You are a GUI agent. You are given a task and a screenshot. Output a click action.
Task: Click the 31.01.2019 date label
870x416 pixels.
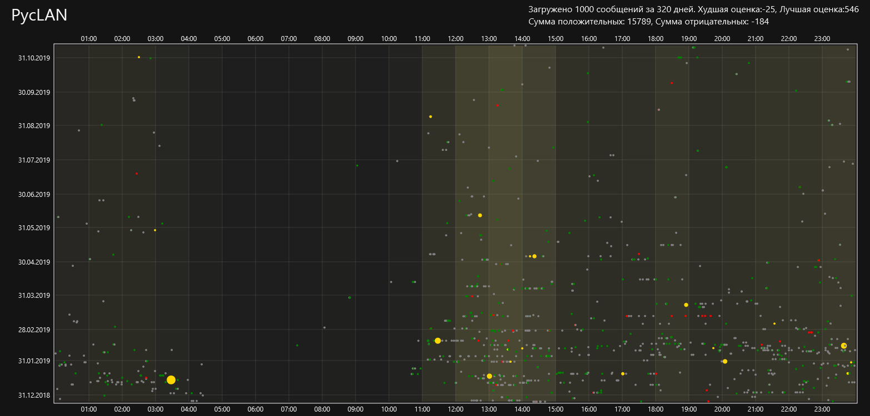[x=34, y=361]
